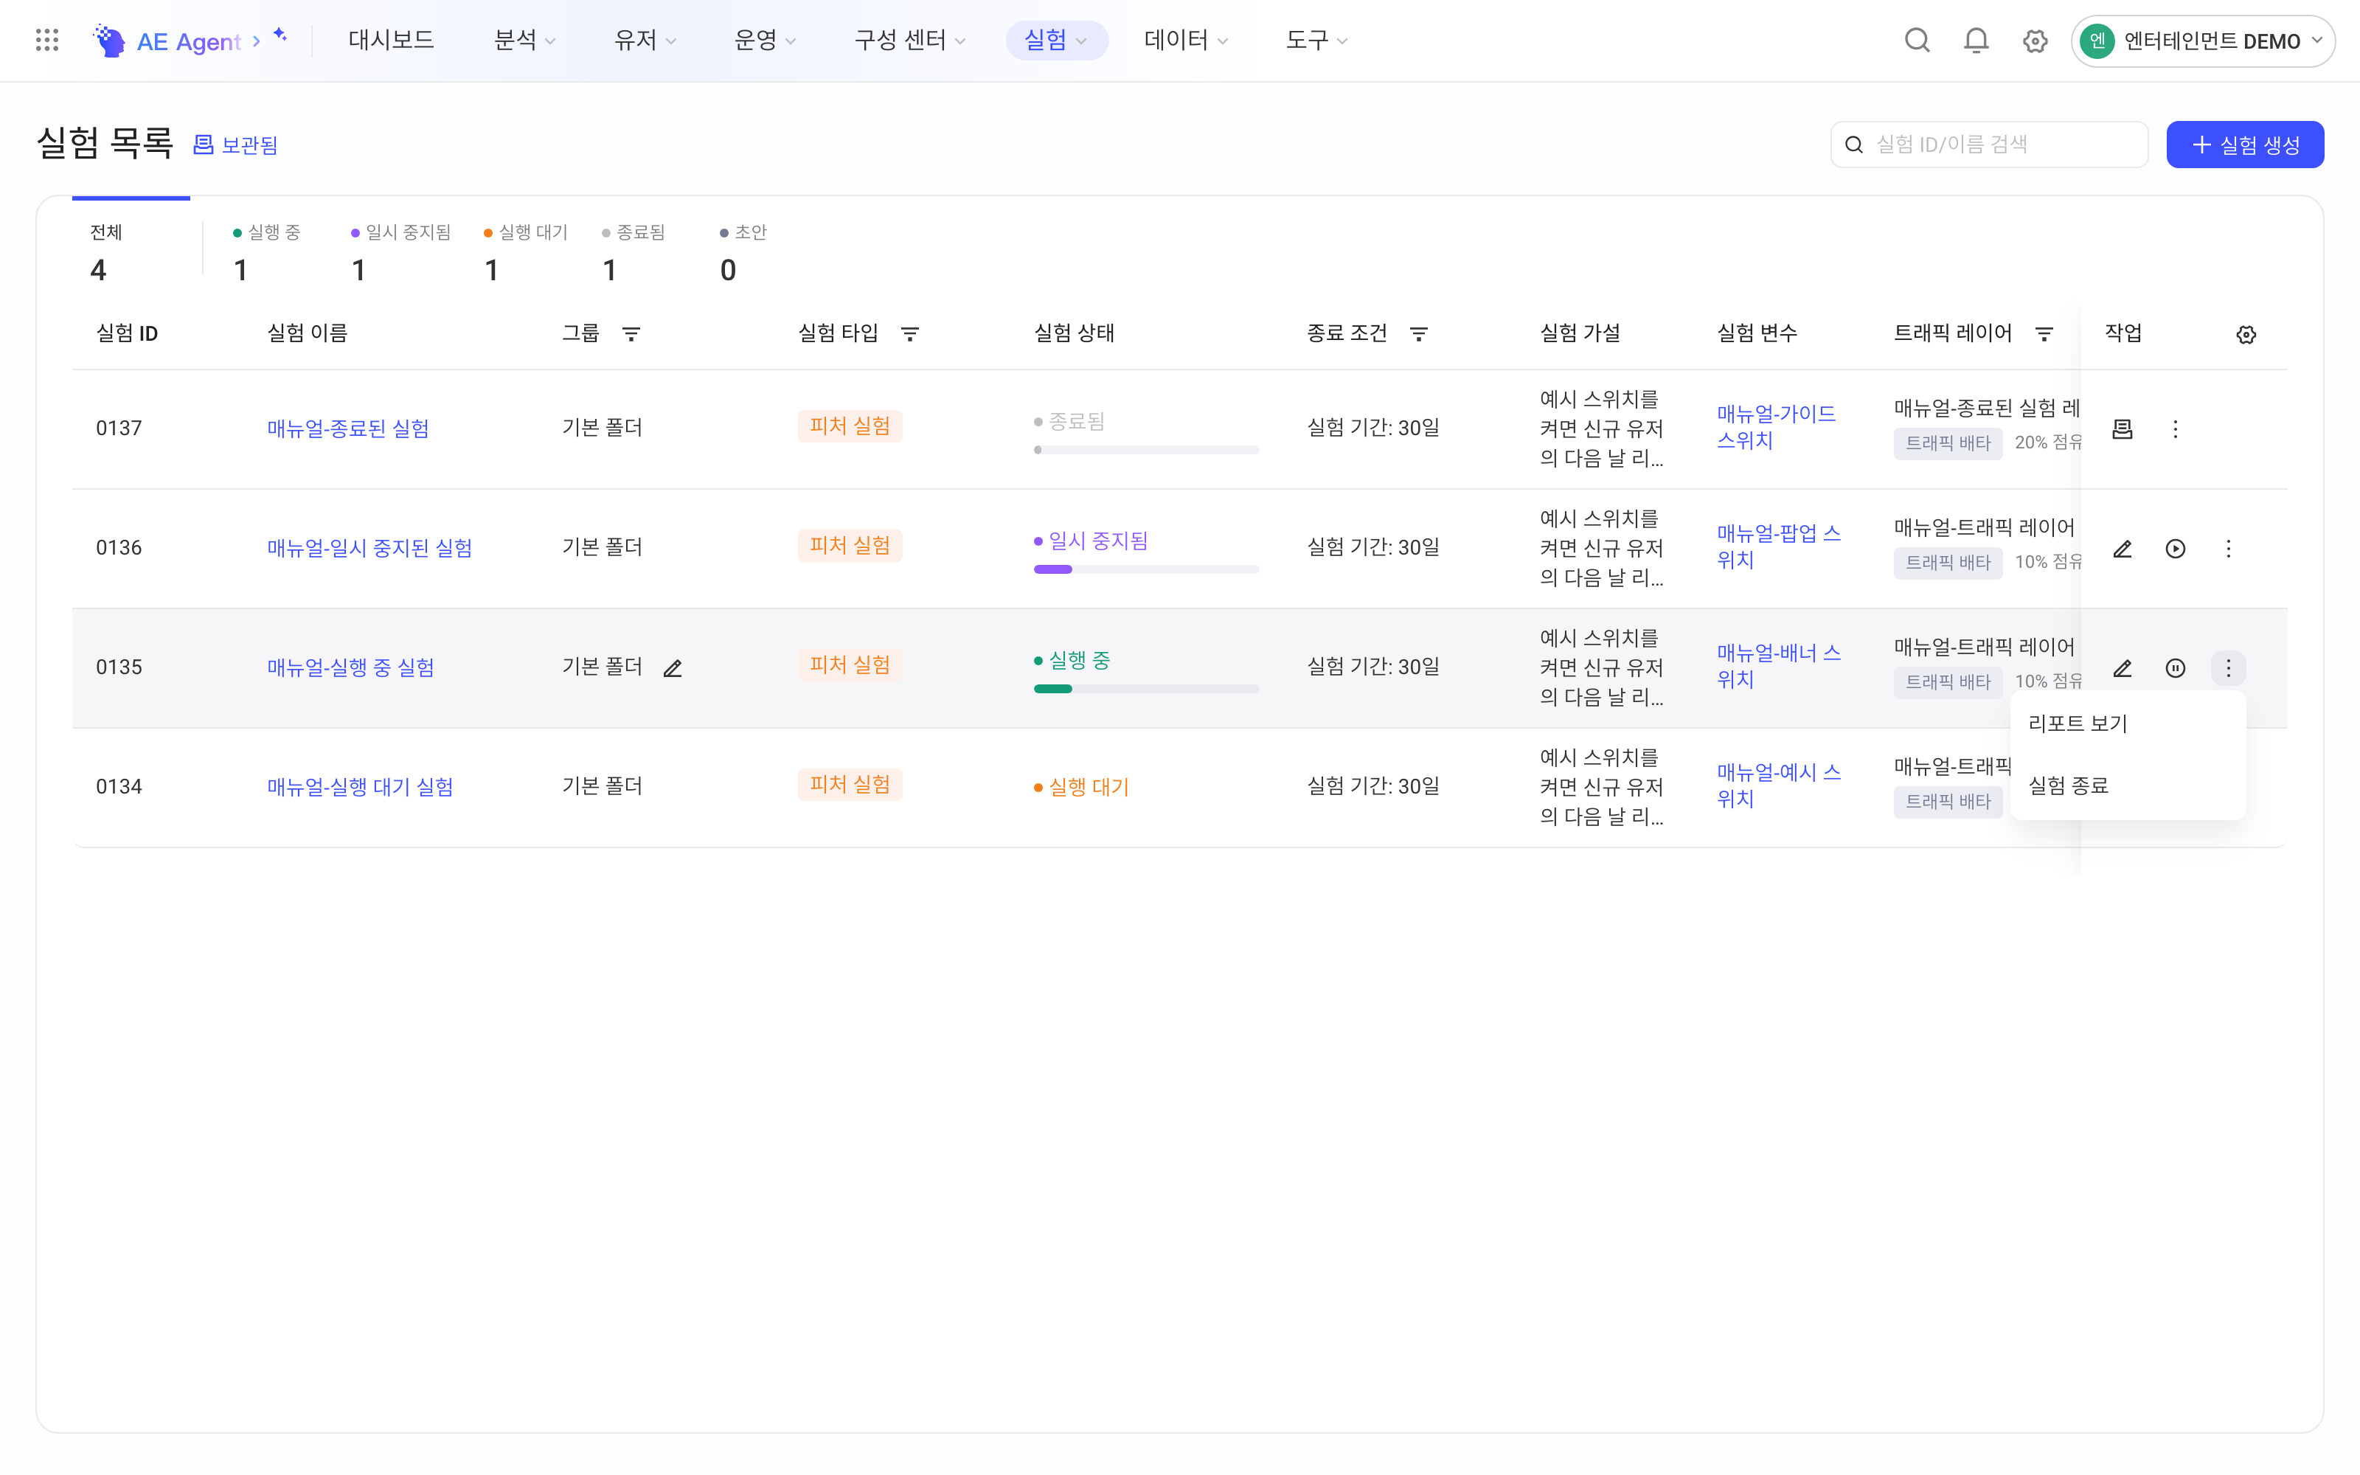Pause experiment 0135 with pause icon
The width and height of the screenshot is (2360, 1475).
pyautogui.click(x=2175, y=668)
